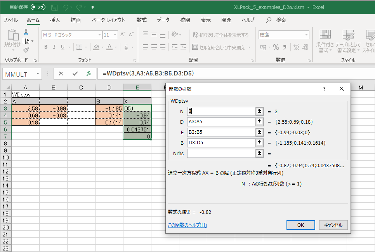Click the formula bar enter checkmark icon
The height and width of the screenshot is (252, 375).
(75, 73)
